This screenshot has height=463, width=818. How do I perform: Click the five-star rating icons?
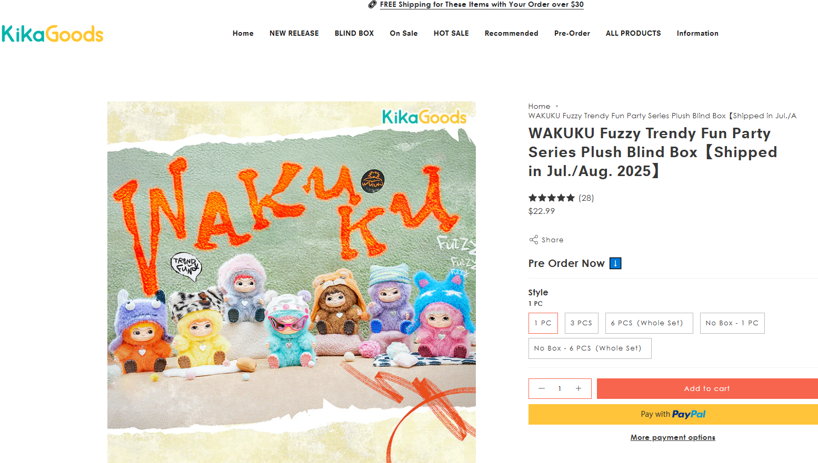(x=551, y=198)
